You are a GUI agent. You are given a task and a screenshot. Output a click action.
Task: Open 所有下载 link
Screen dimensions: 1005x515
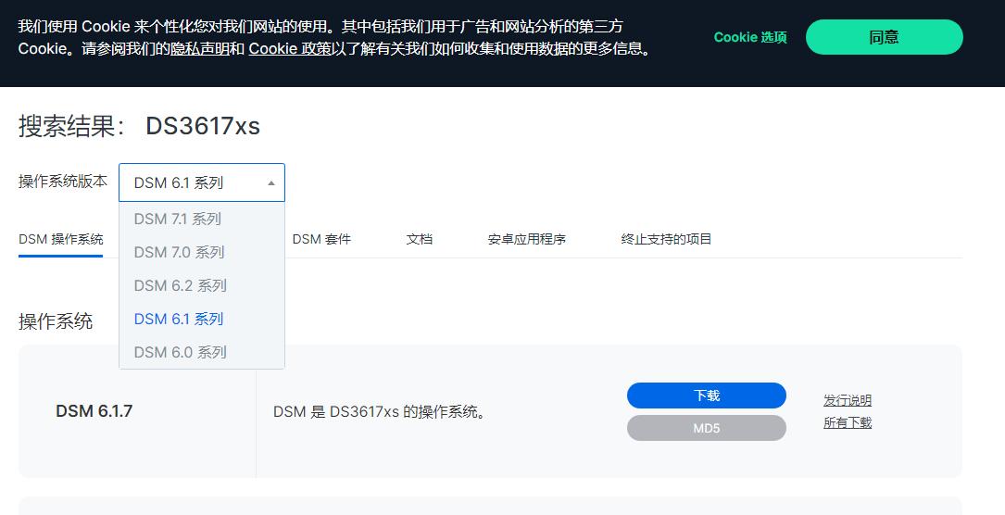(848, 422)
